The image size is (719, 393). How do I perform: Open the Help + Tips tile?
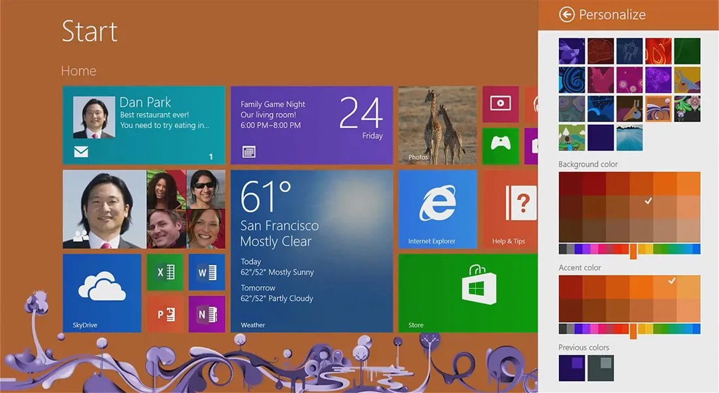(x=510, y=209)
